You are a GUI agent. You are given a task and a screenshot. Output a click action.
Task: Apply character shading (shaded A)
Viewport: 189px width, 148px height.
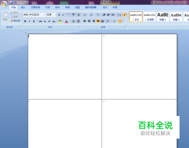[x=73, y=21]
